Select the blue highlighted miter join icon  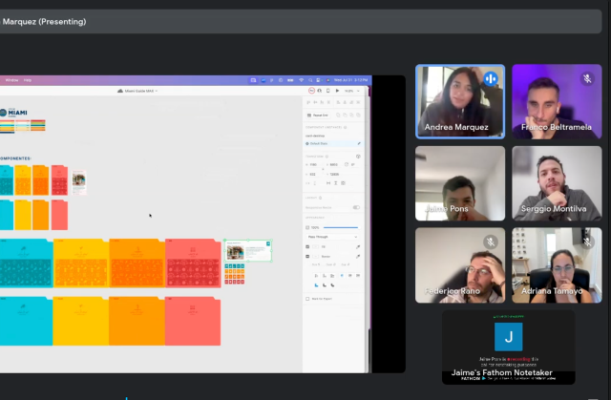pyautogui.click(x=316, y=285)
